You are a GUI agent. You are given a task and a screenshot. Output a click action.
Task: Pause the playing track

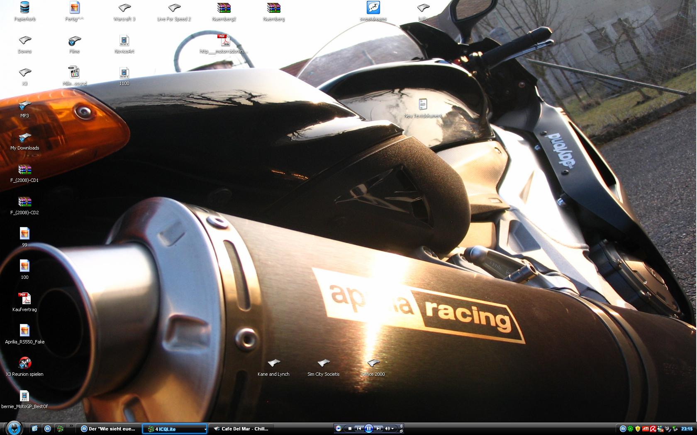pyautogui.click(x=368, y=428)
